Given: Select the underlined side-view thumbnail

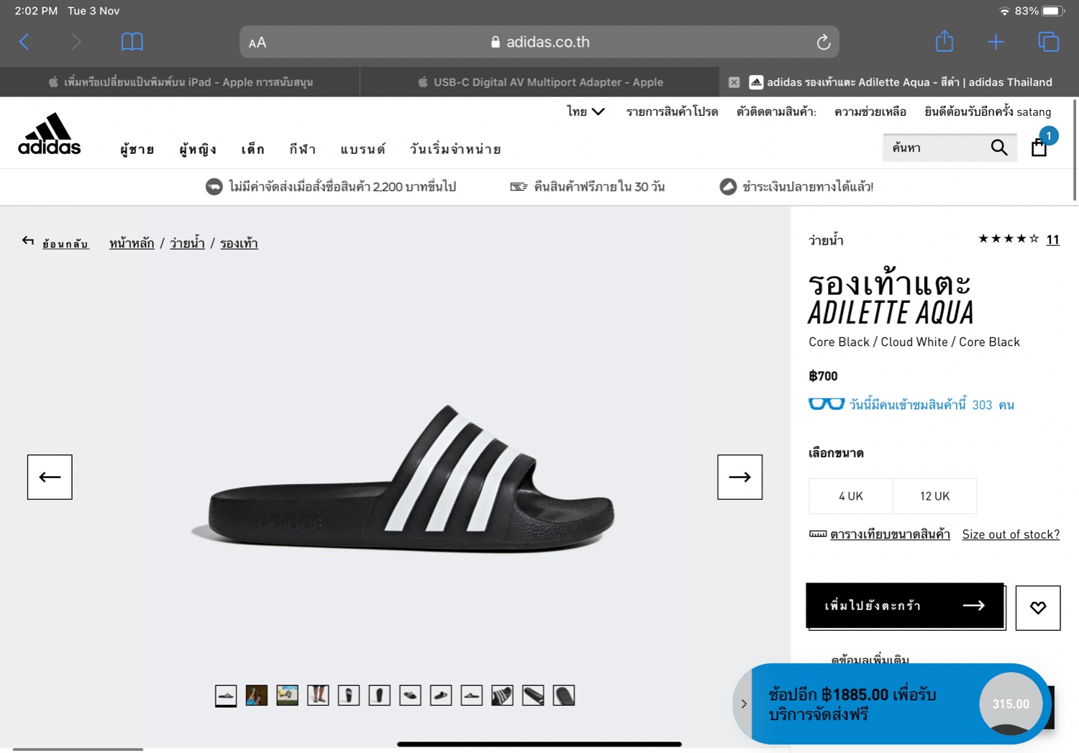Looking at the screenshot, I should tap(226, 695).
